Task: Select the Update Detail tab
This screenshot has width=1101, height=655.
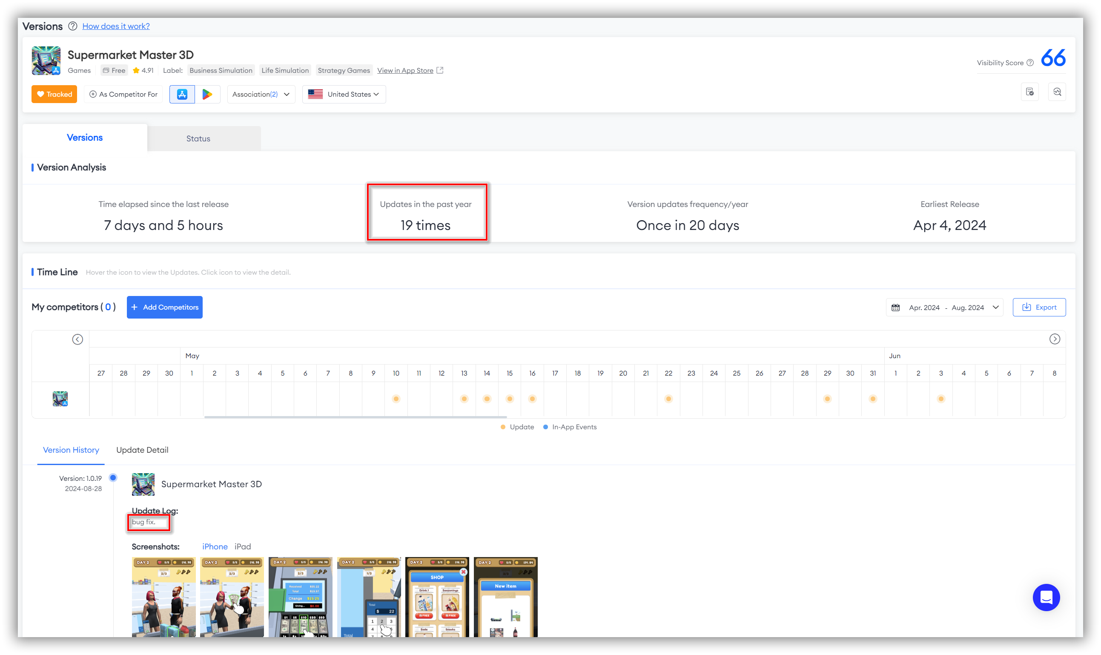Action: coord(142,450)
